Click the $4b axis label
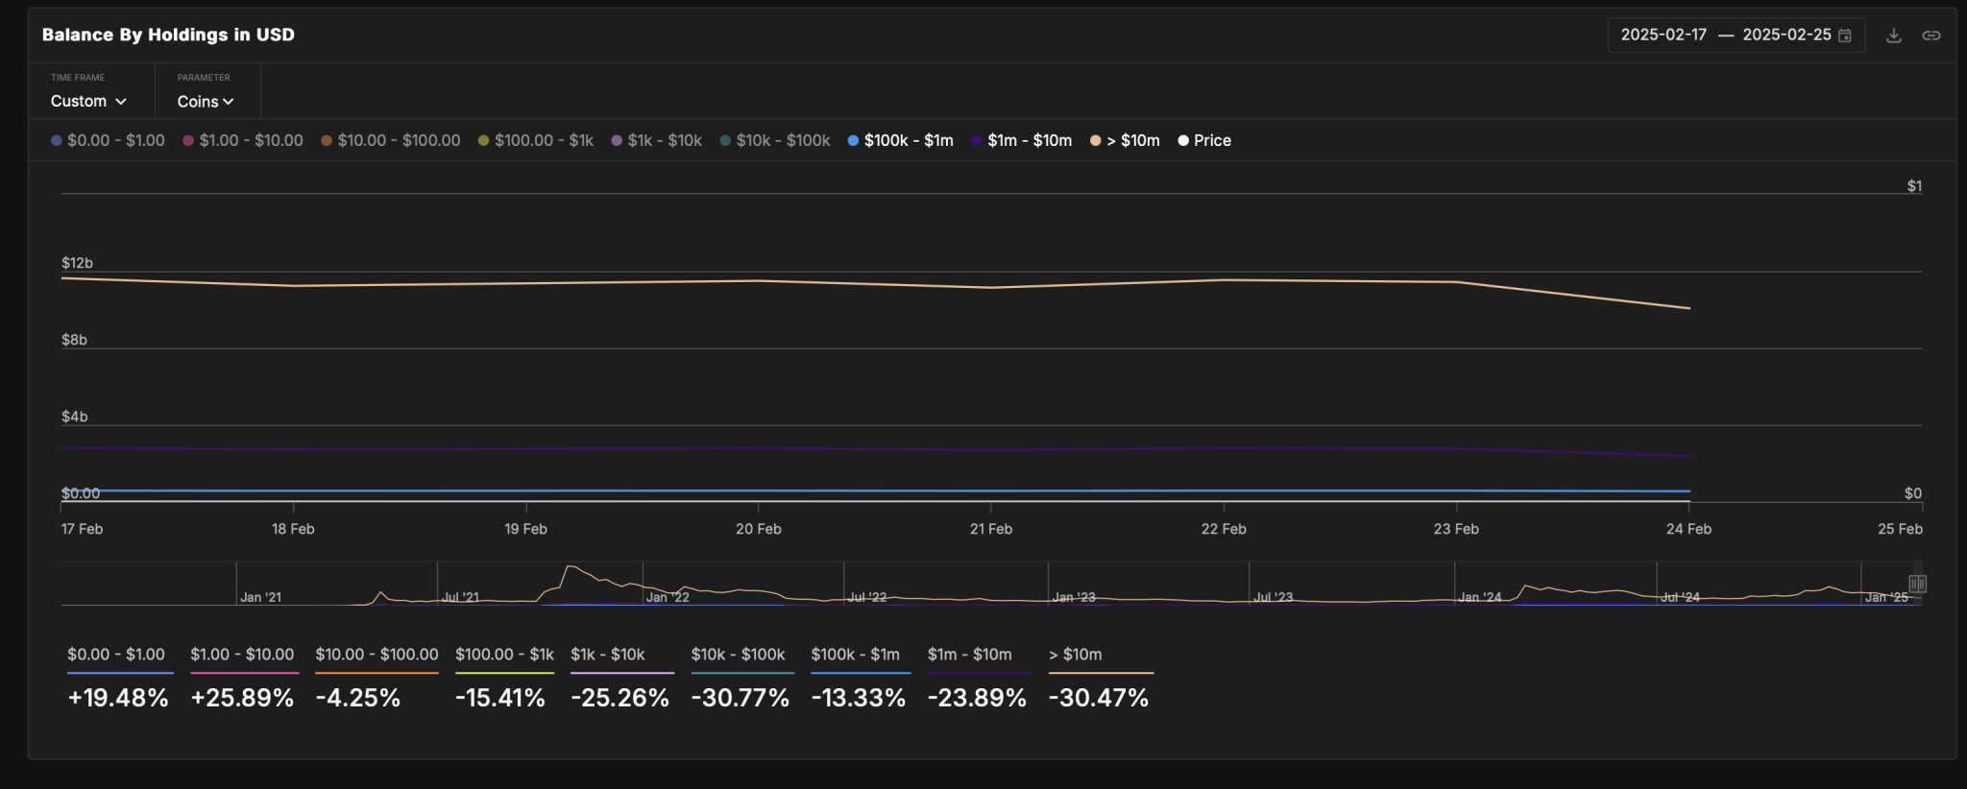Image resolution: width=1967 pixels, height=789 pixels. tap(74, 417)
